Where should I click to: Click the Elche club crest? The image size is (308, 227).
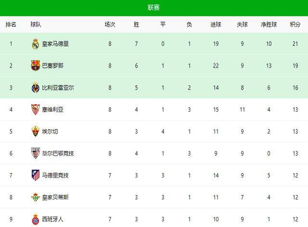click(x=35, y=131)
